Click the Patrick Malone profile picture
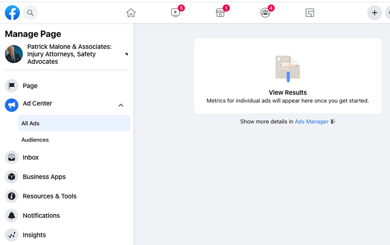 click(x=14, y=54)
